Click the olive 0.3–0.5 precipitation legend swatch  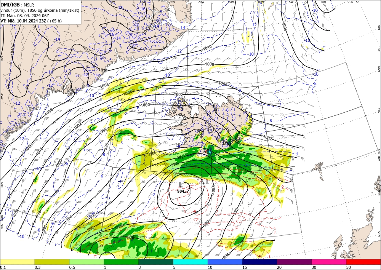point(52,262)
